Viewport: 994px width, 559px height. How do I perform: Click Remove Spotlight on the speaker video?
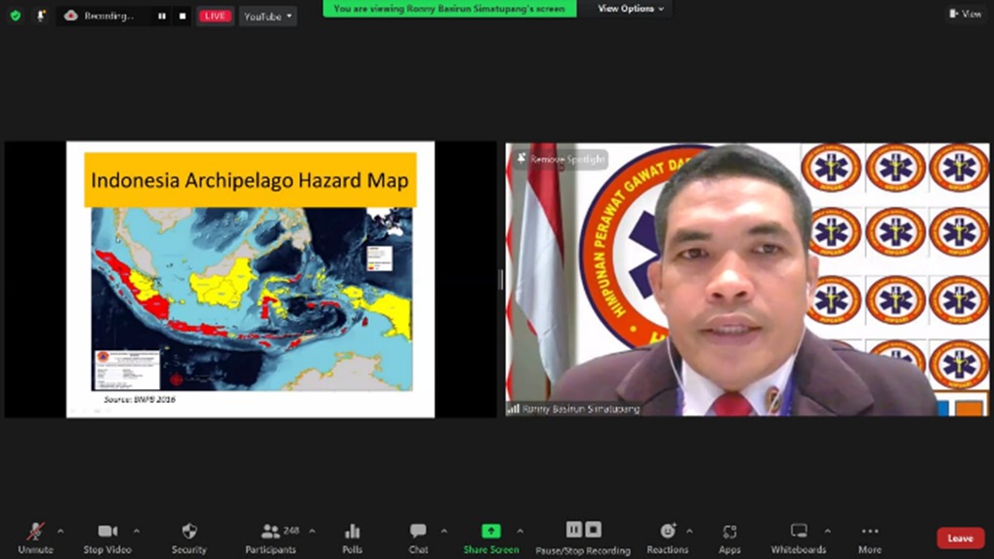[561, 159]
